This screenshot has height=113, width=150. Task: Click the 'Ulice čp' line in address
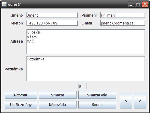[x=33, y=32]
